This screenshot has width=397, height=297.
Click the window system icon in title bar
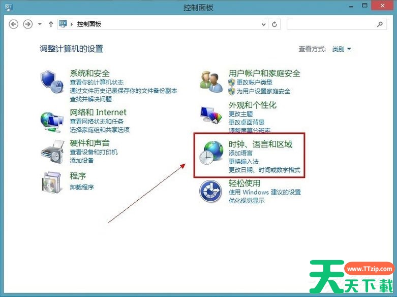9,7
